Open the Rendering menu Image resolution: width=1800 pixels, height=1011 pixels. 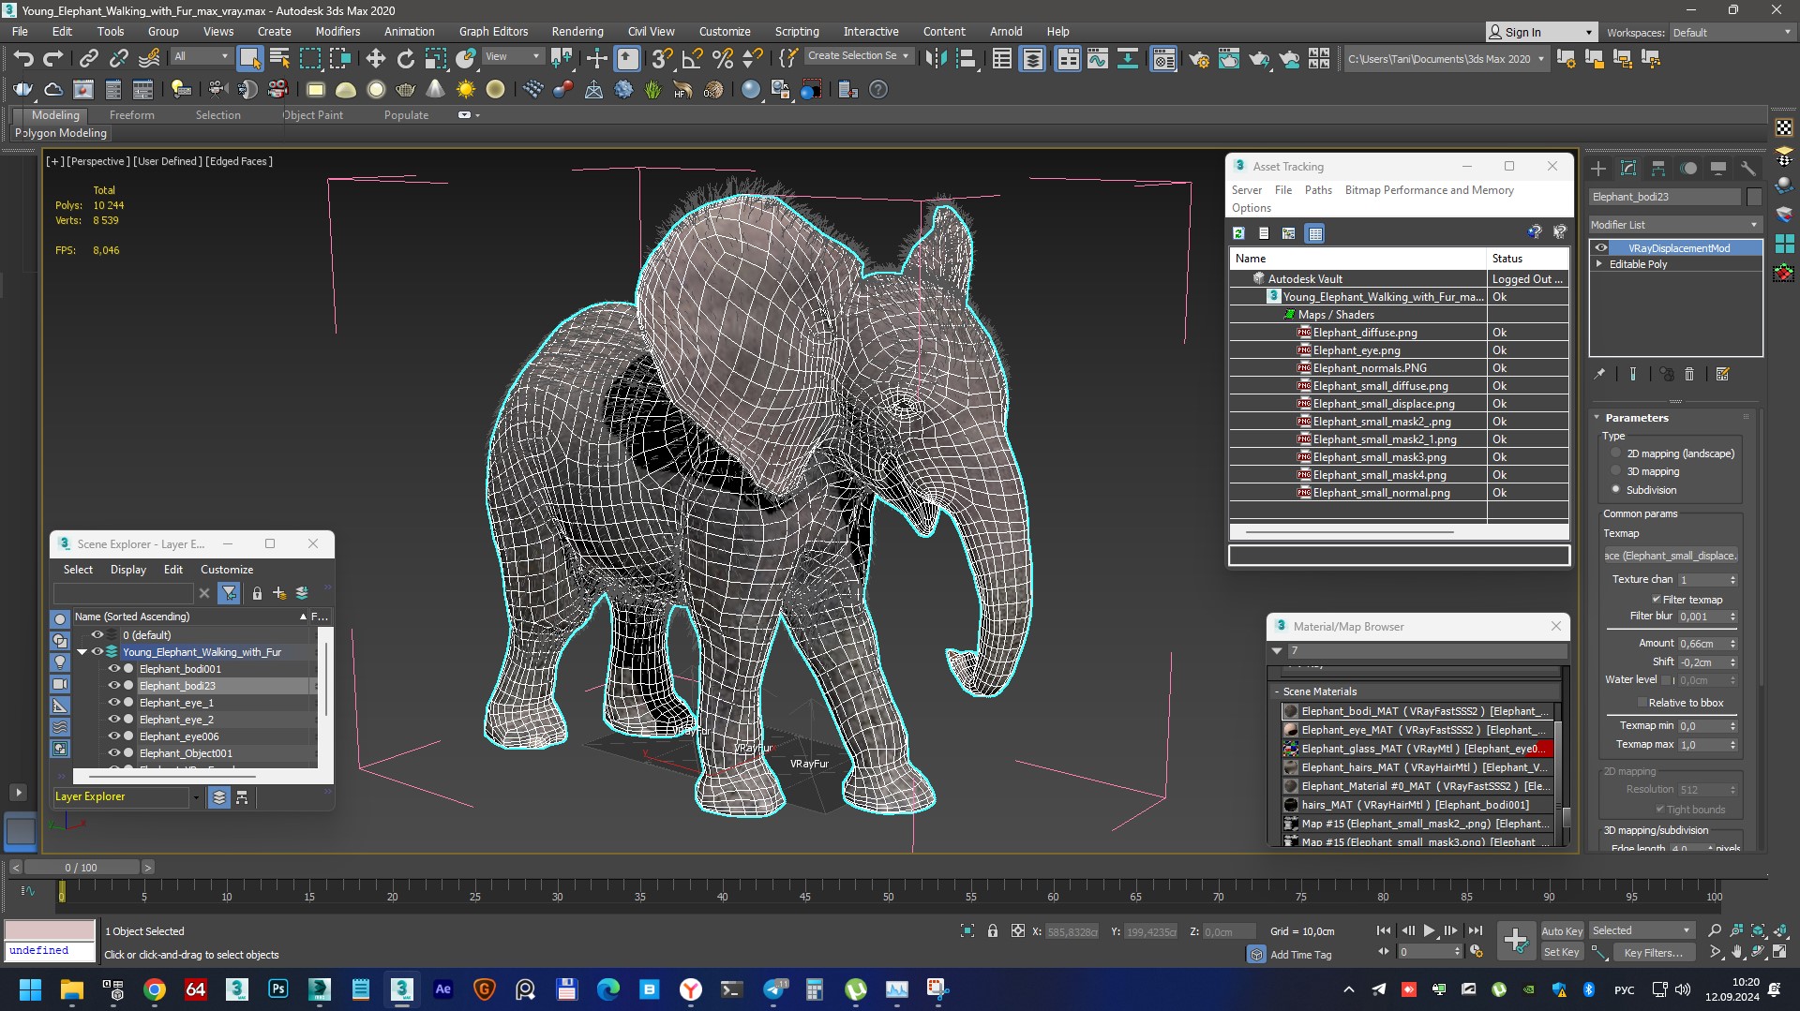tap(577, 31)
